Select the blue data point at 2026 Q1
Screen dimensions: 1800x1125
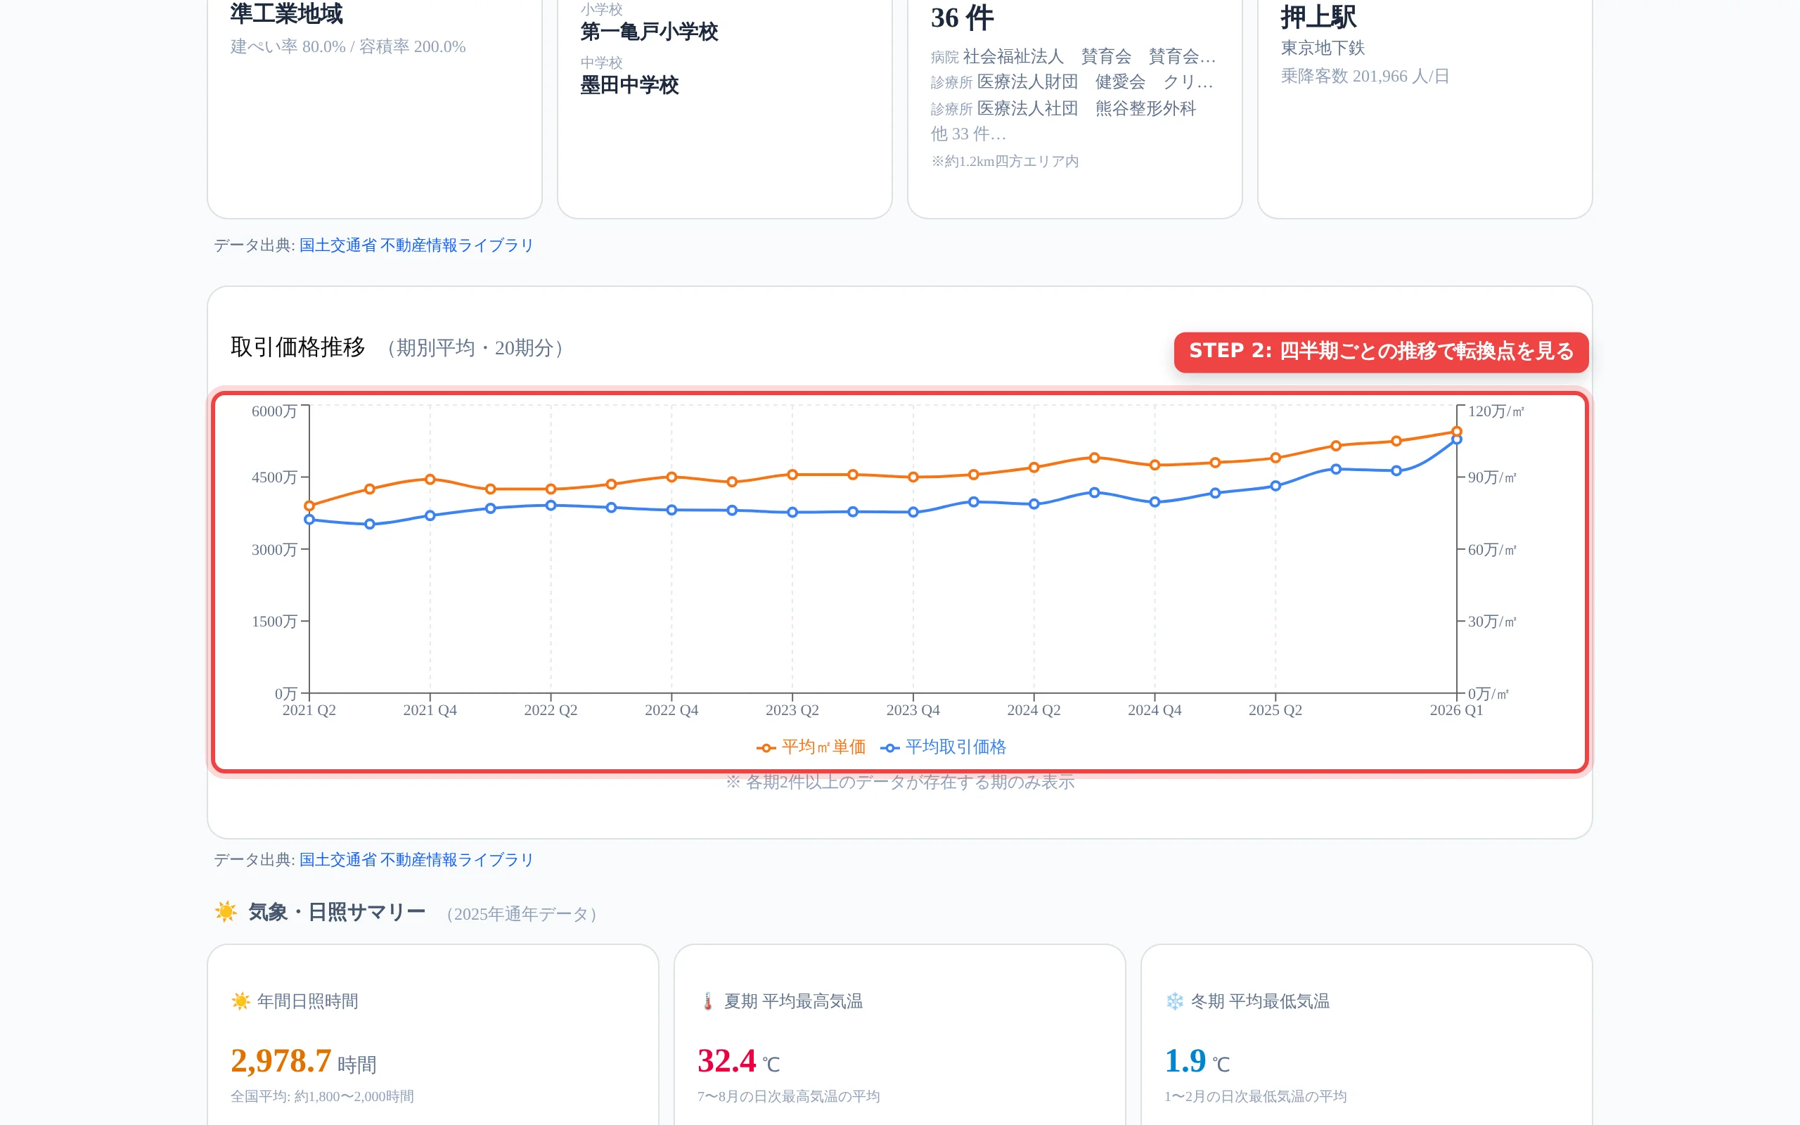tap(1456, 439)
